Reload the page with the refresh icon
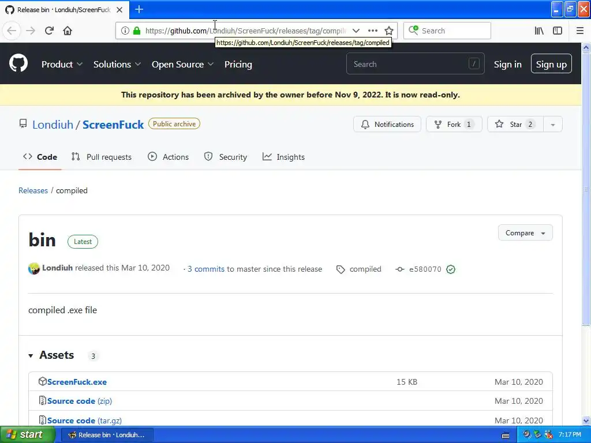The width and height of the screenshot is (591, 443). click(49, 31)
